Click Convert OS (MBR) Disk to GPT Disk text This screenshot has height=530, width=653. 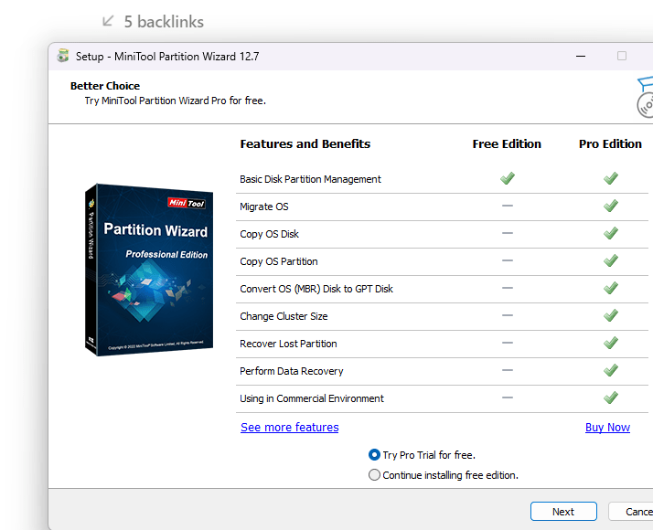pyautogui.click(x=316, y=289)
